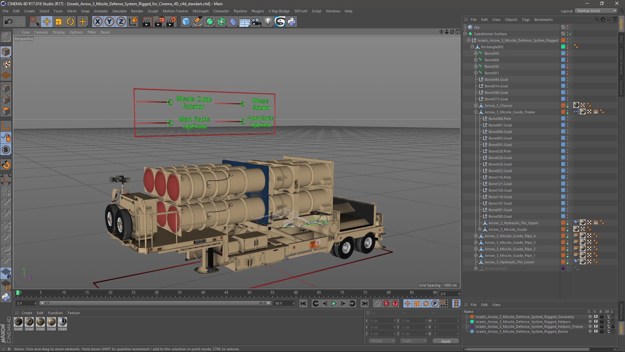Click the timeline keyframe help question icon
625x352 pixels.
[395, 303]
